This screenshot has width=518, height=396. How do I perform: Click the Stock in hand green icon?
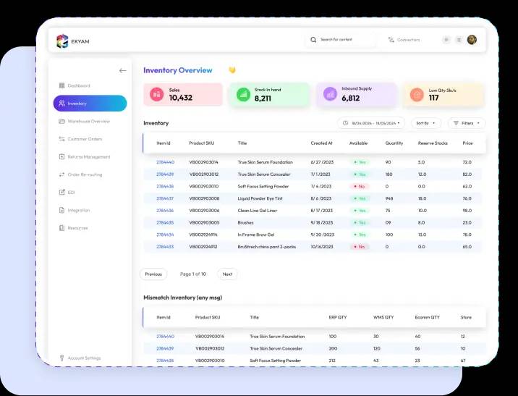[x=244, y=95]
